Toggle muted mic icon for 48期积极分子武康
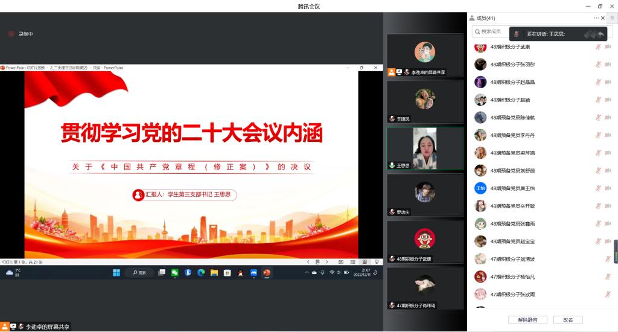The image size is (618, 332). click(x=598, y=47)
